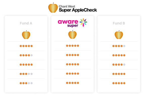Select the Fund B heading

coord(119,23)
